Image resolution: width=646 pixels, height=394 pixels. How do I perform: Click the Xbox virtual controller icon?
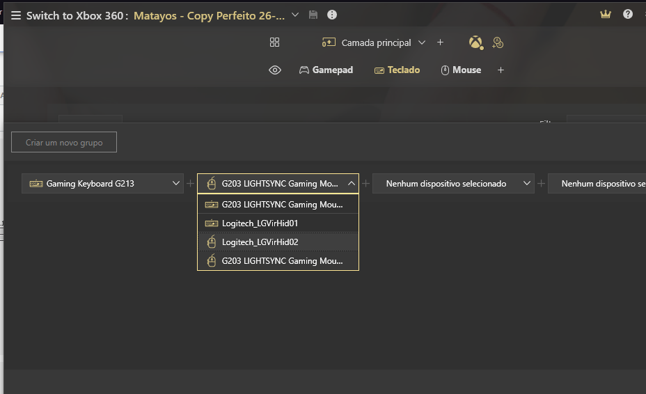coord(476,42)
